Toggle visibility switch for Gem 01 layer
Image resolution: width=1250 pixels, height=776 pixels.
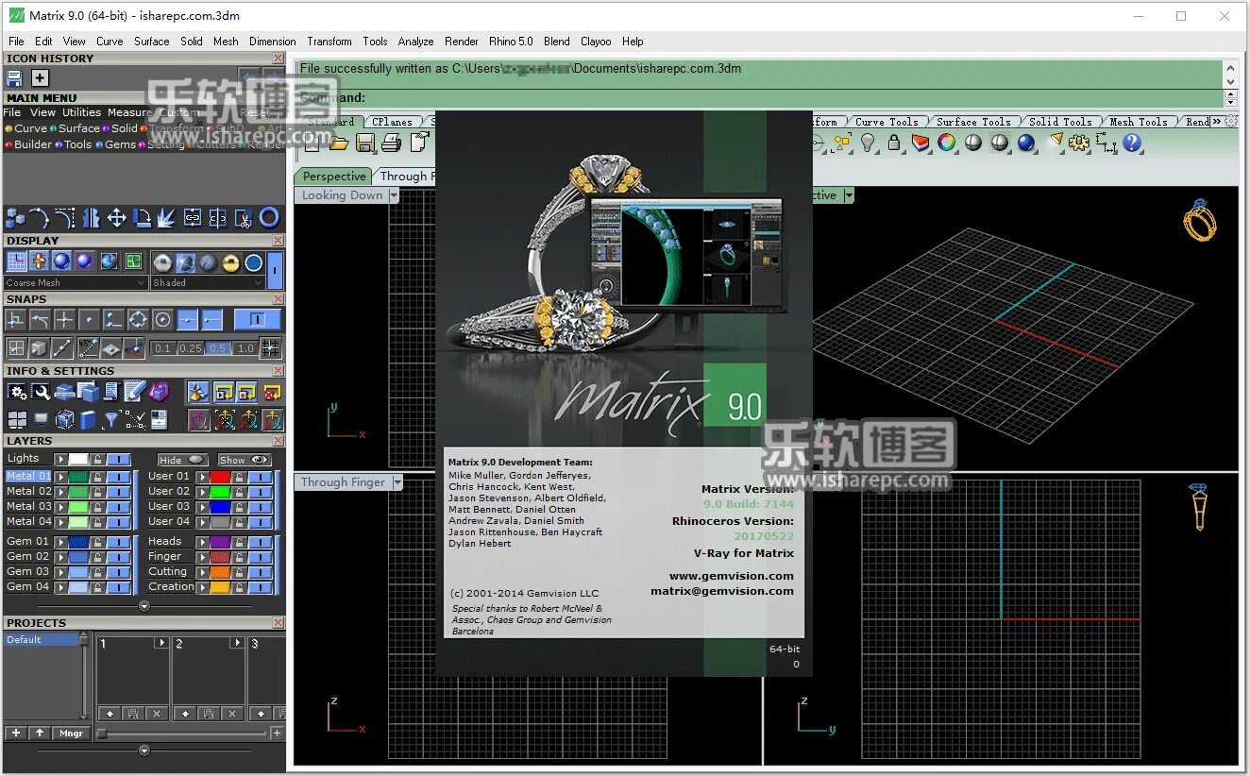click(119, 542)
